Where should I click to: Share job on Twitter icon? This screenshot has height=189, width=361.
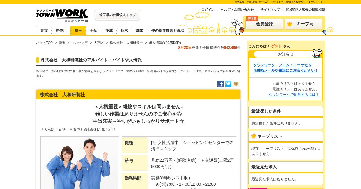click(228, 84)
